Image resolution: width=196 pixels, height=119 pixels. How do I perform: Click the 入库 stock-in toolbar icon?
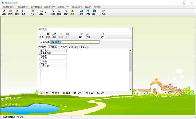coord(32,12)
